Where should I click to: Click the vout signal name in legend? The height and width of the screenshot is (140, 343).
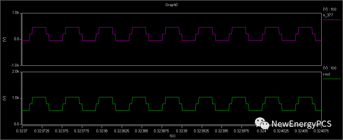tap(326, 74)
